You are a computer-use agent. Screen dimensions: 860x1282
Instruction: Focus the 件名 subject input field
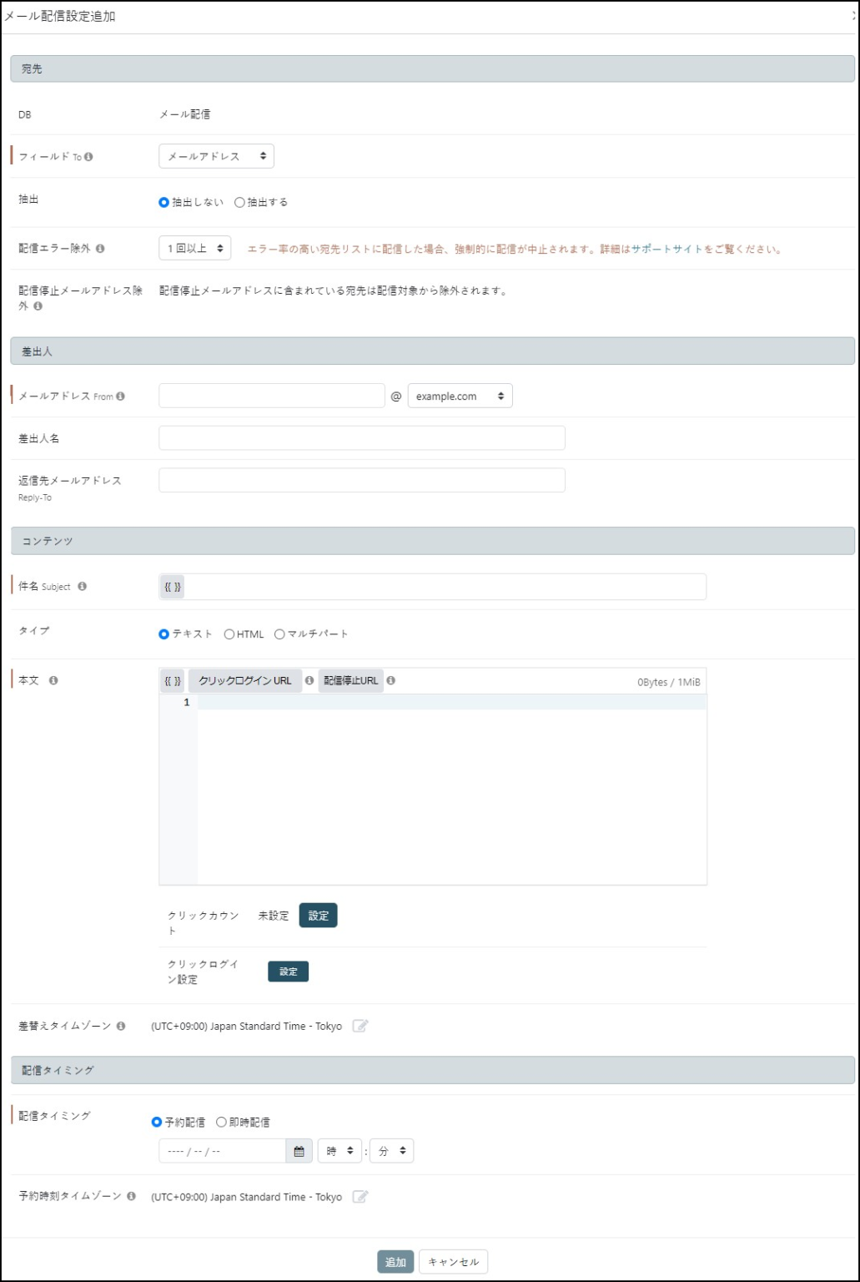(x=445, y=587)
